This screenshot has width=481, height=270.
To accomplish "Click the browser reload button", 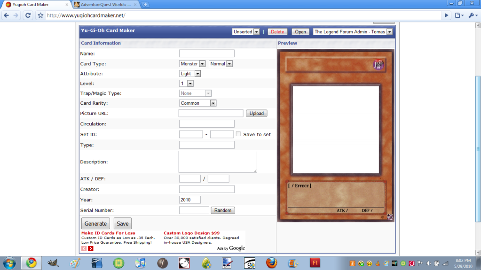I will click(x=28, y=15).
